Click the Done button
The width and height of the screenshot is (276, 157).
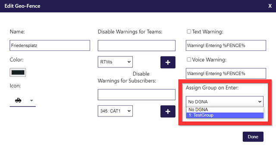253,137
